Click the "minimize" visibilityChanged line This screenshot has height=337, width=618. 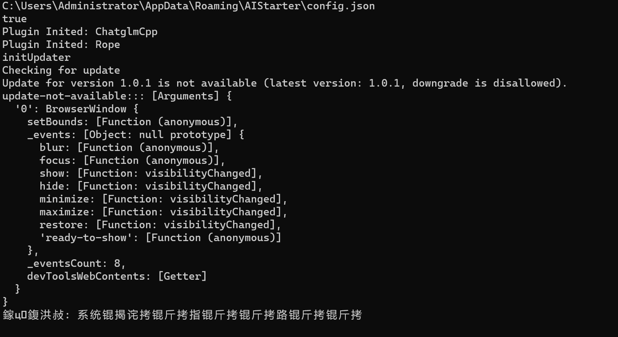(x=163, y=199)
